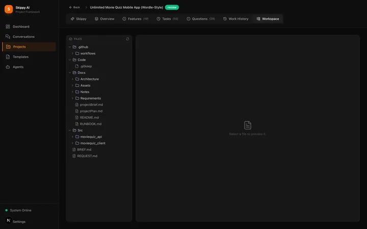The height and width of the screenshot is (229, 367).
Task: Click the BRIEF.md file icon
Action: click(x=74, y=150)
